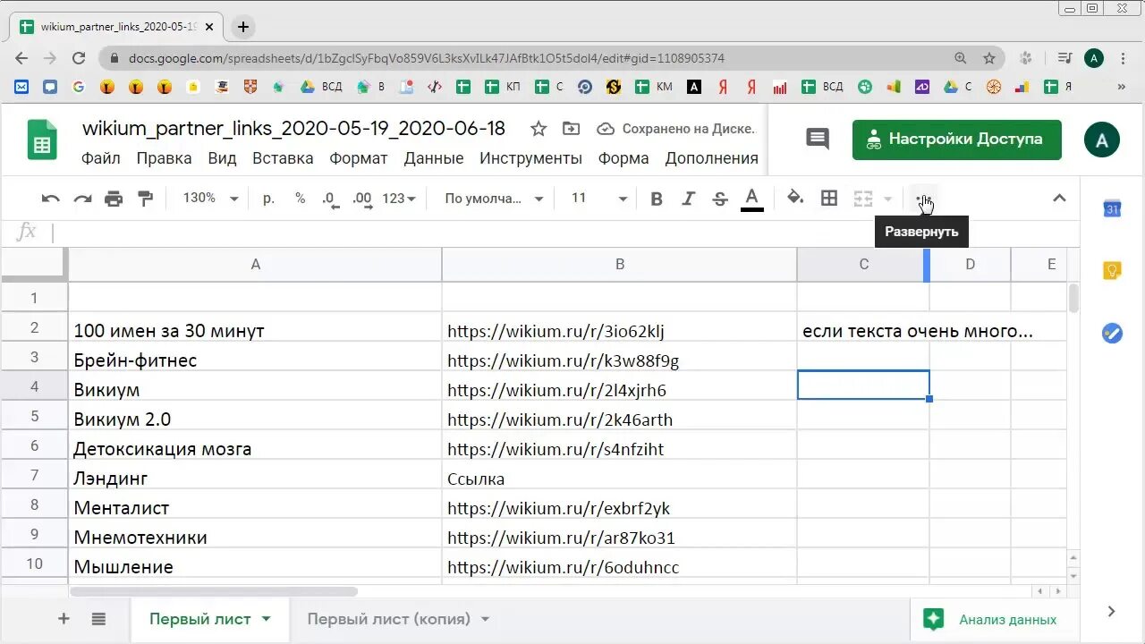Toggle italic formatting
The height and width of the screenshot is (644, 1145).
pyautogui.click(x=688, y=199)
